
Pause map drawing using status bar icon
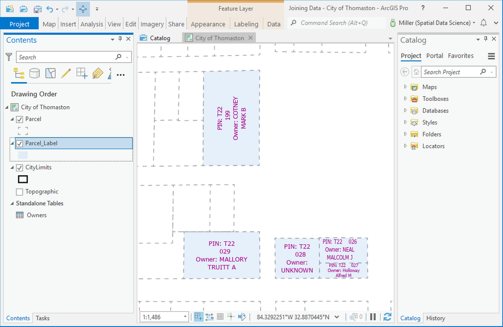coord(373,317)
